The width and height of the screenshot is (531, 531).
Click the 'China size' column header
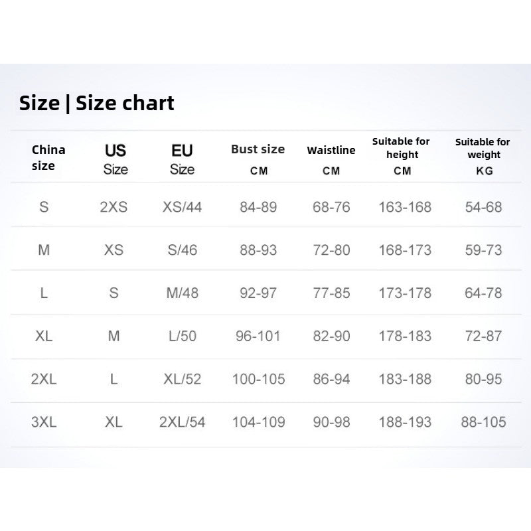pos(48,157)
